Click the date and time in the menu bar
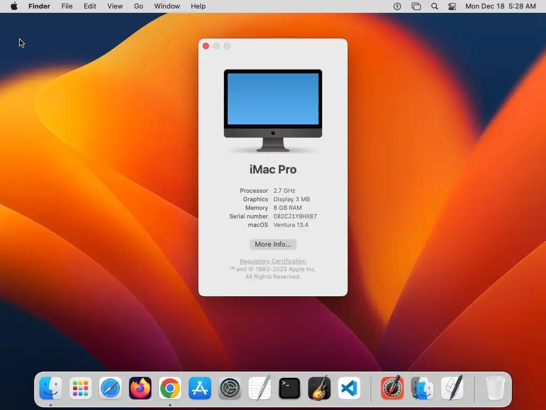546x410 pixels. (500, 6)
